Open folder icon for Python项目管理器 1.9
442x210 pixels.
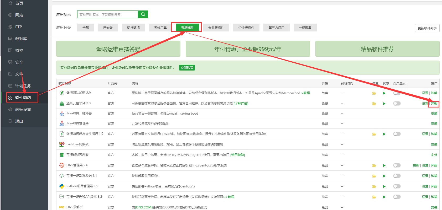point(374,186)
